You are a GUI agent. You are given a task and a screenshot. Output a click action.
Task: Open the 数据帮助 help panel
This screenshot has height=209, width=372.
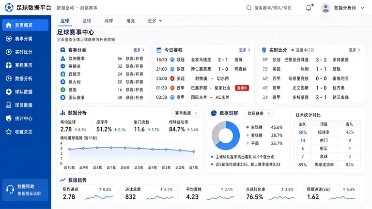click(x=25, y=190)
